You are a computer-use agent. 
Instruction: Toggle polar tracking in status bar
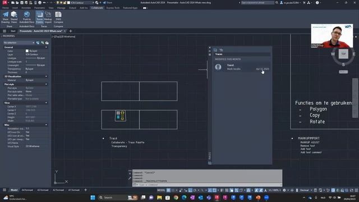point(195,190)
